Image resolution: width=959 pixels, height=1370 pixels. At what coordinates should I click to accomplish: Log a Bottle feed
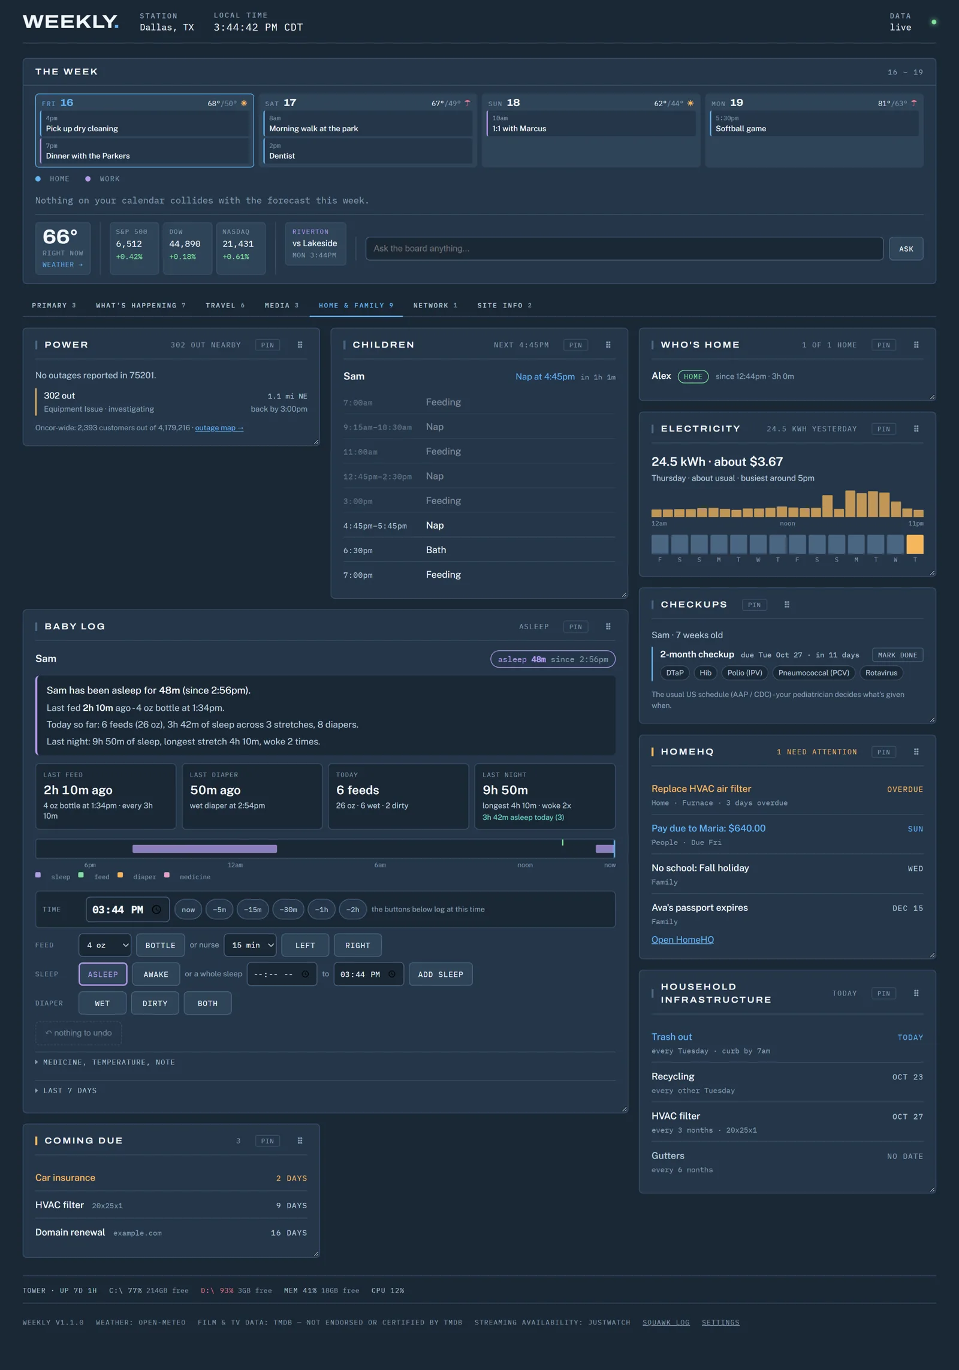[160, 945]
